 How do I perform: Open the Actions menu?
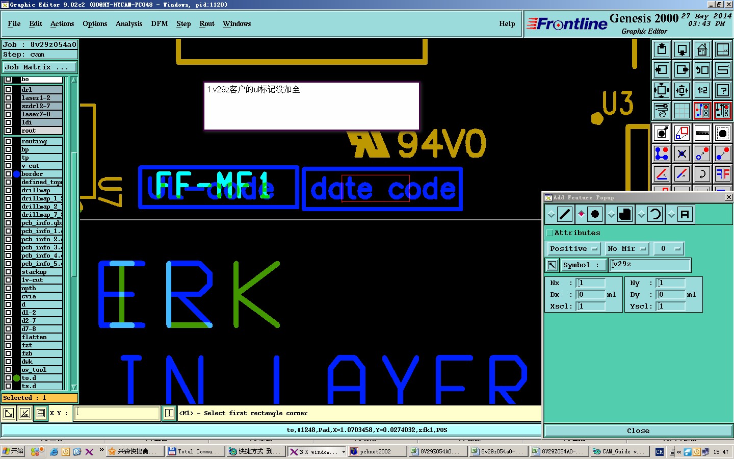click(62, 24)
